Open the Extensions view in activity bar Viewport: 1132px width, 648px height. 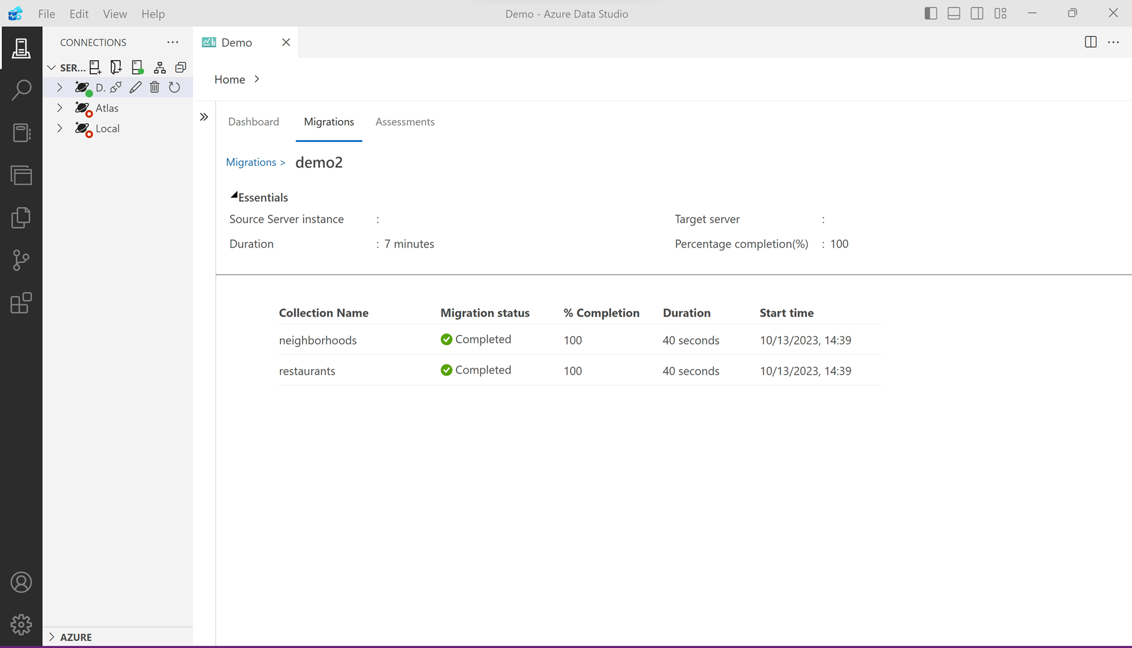pos(21,303)
